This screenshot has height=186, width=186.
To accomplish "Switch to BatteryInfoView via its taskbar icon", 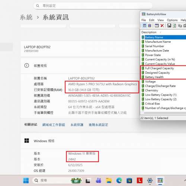I will tap(160, 180).
